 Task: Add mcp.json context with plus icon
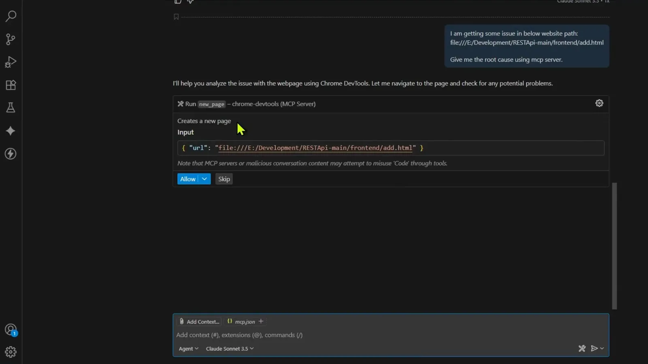click(261, 321)
